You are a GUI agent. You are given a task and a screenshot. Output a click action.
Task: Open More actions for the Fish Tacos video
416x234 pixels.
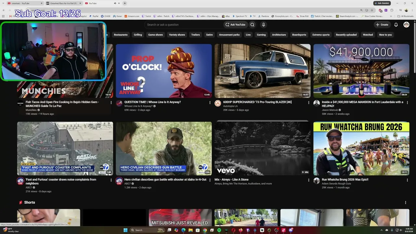pyautogui.click(x=111, y=102)
